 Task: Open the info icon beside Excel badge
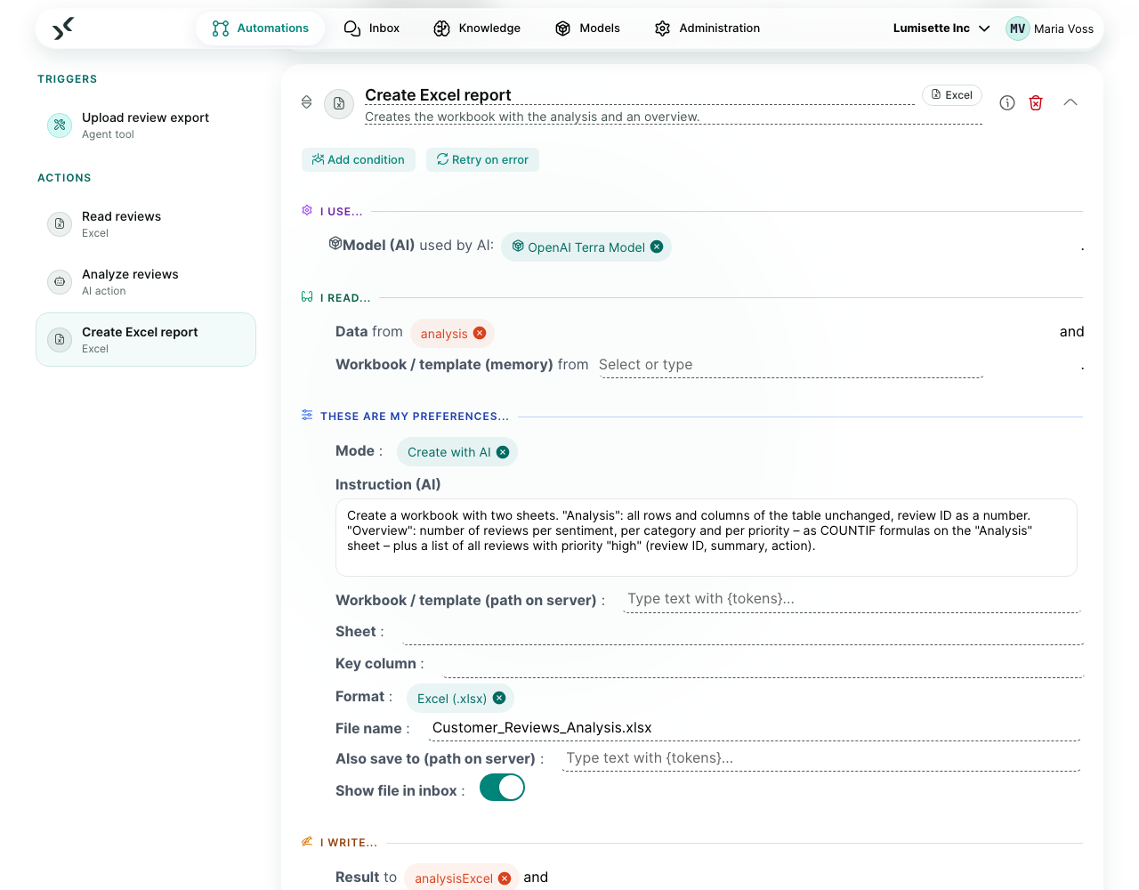coord(1007,102)
